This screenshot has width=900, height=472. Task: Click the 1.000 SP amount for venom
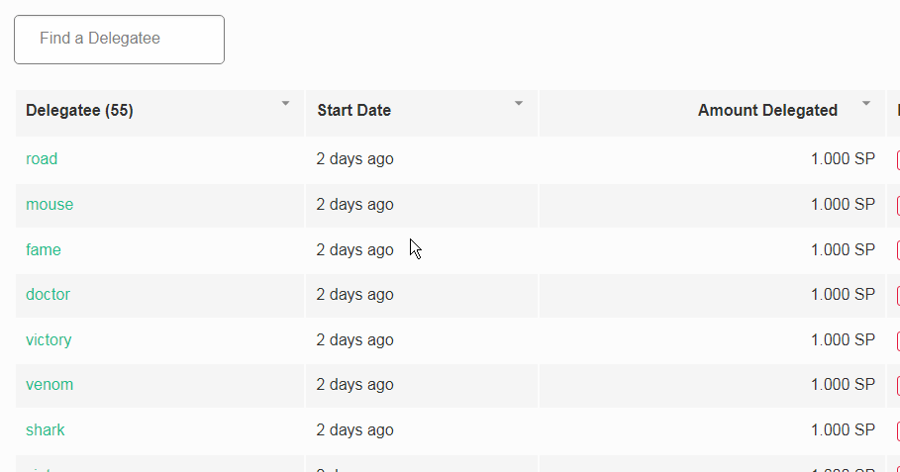click(843, 385)
